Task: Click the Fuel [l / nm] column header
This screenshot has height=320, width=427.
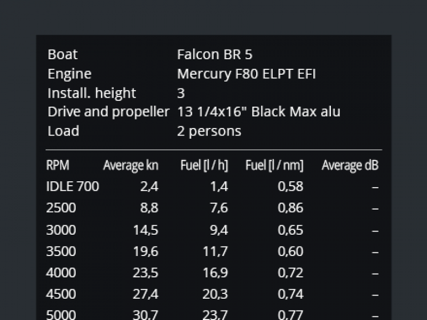Action: point(274,165)
